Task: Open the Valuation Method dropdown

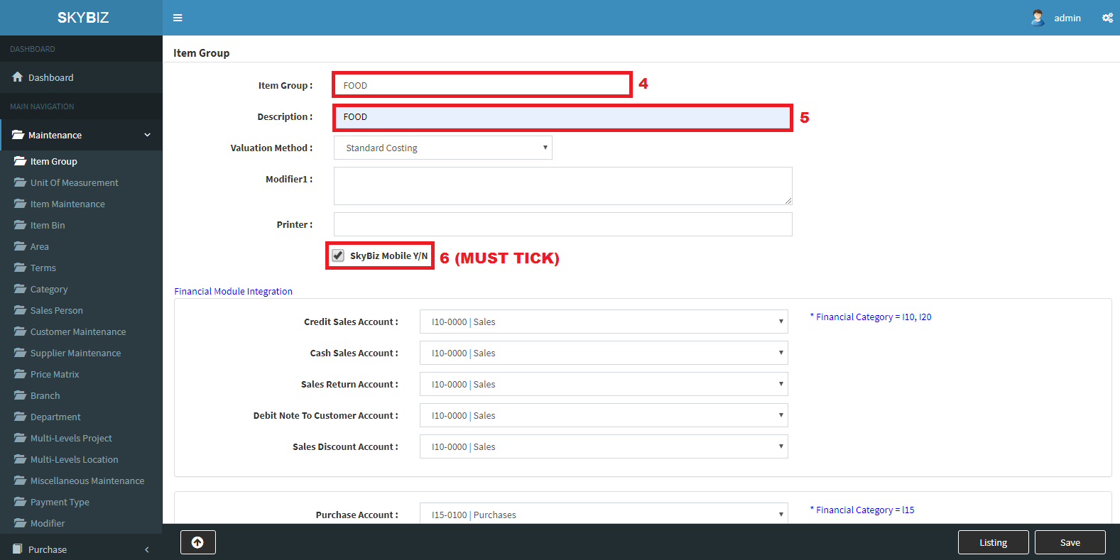Action: coord(442,148)
